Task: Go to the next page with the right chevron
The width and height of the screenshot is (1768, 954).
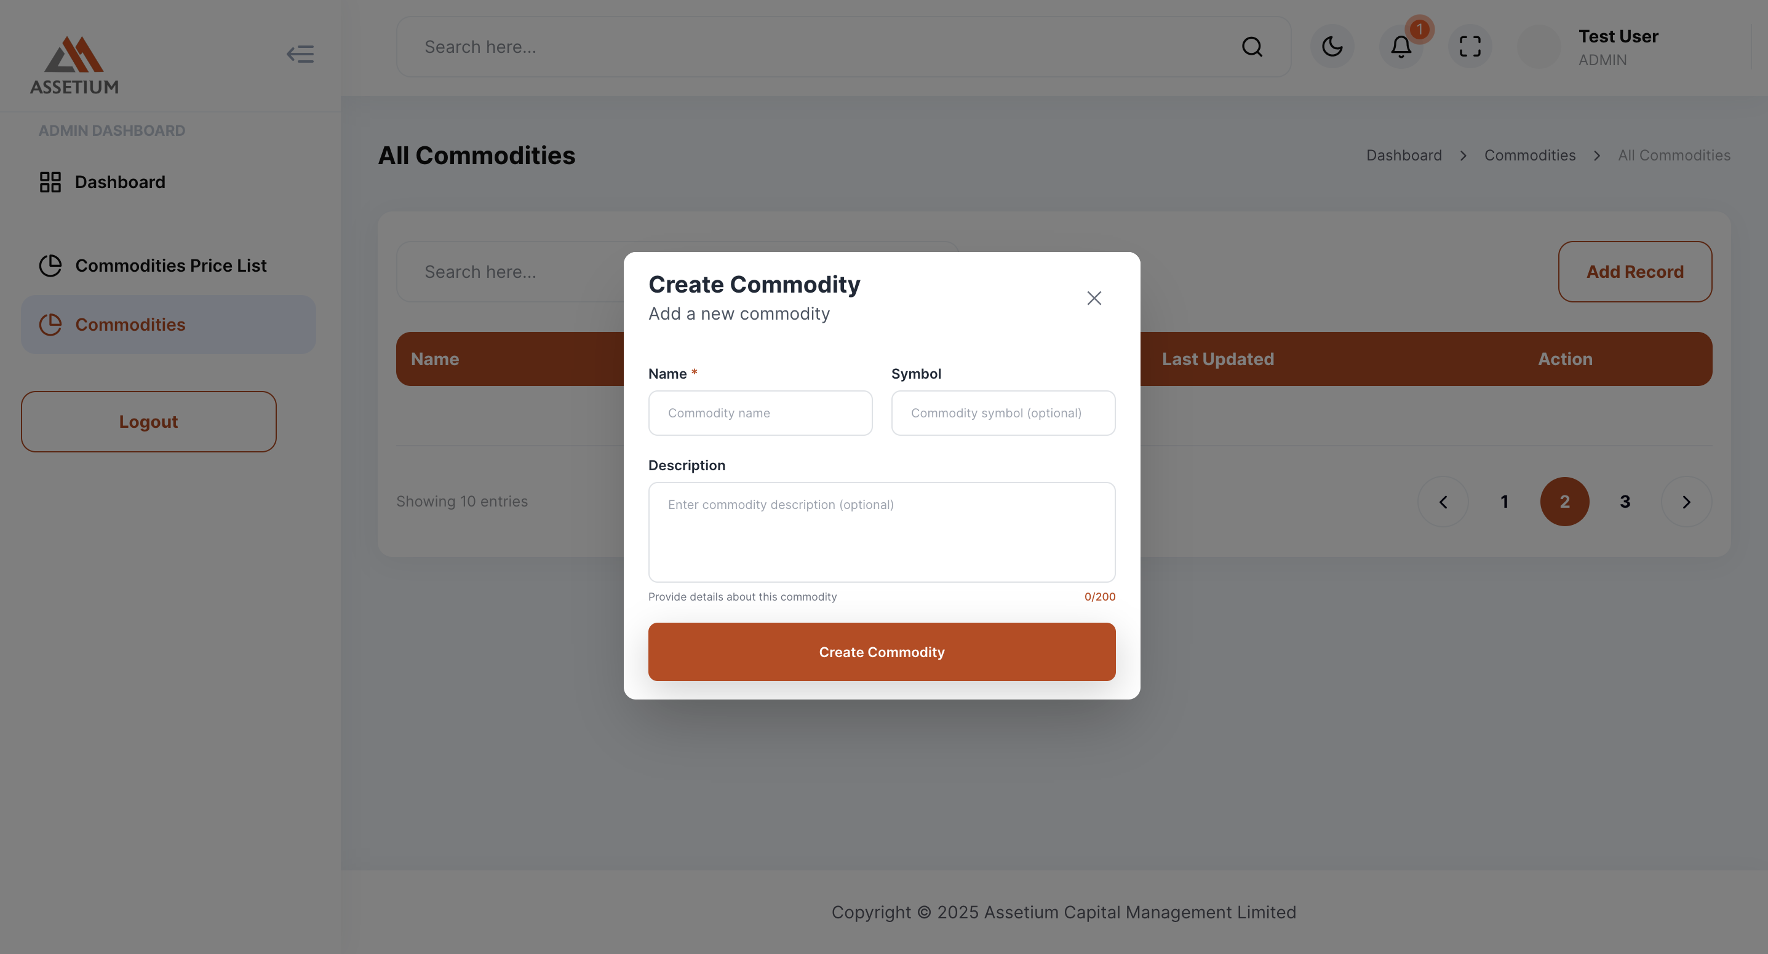Action: point(1686,502)
